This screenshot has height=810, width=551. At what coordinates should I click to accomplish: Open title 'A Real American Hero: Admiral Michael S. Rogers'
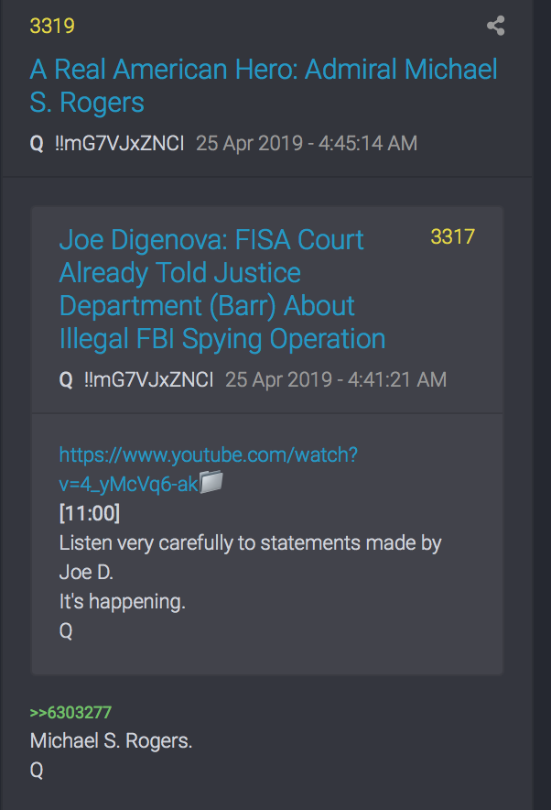click(263, 86)
